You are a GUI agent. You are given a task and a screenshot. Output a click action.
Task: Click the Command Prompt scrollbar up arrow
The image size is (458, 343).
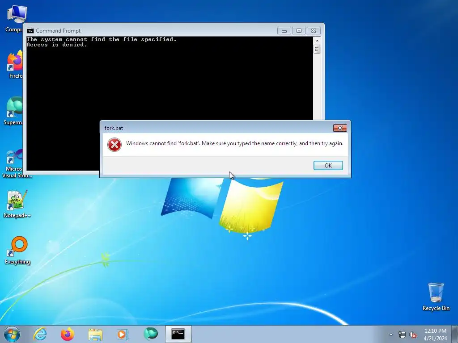pos(317,41)
